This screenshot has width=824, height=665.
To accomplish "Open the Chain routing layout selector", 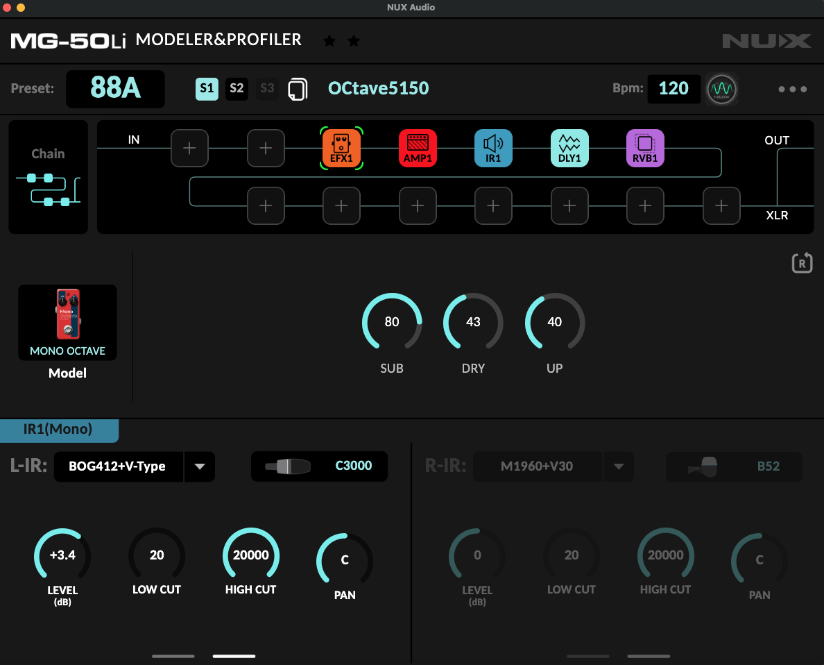I will 49,177.
